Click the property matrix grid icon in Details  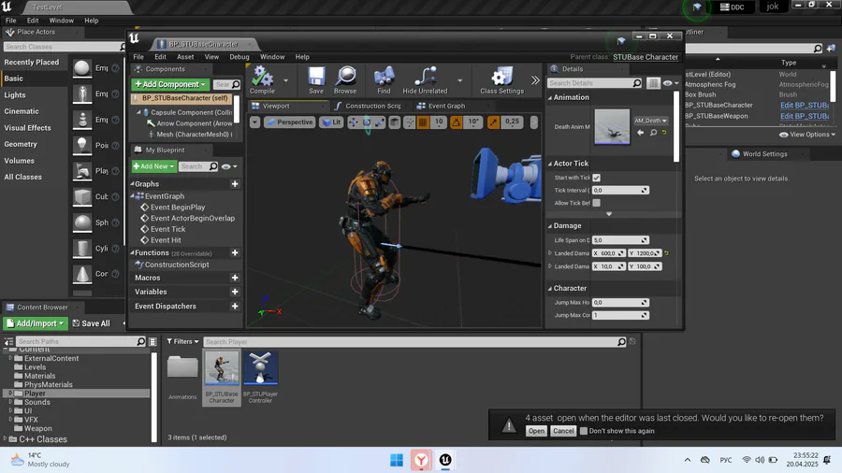tap(653, 83)
